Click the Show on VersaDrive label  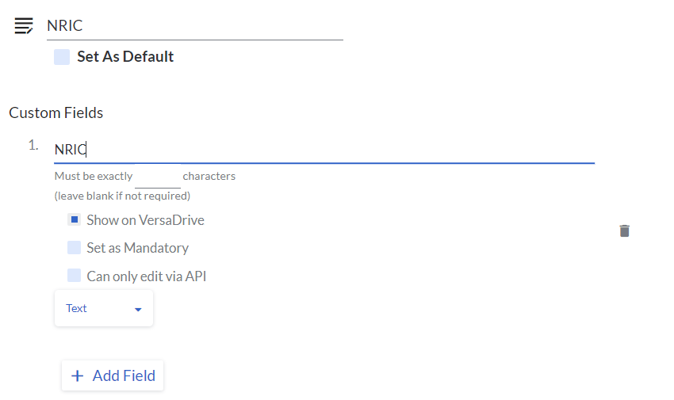tap(145, 220)
